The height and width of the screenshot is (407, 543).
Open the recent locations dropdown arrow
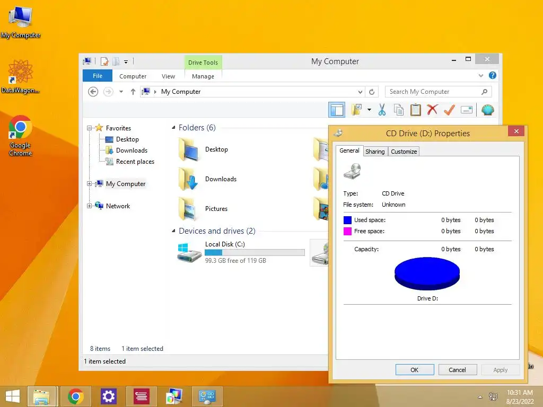121,92
